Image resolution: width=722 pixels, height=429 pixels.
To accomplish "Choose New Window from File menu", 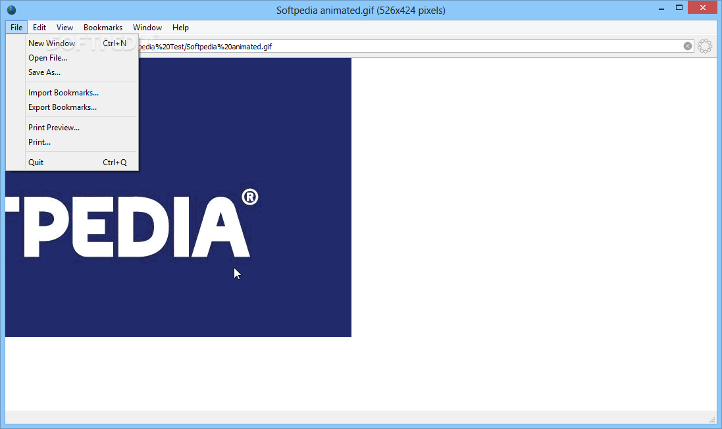I will pyautogui.click(x=72, y=43).
